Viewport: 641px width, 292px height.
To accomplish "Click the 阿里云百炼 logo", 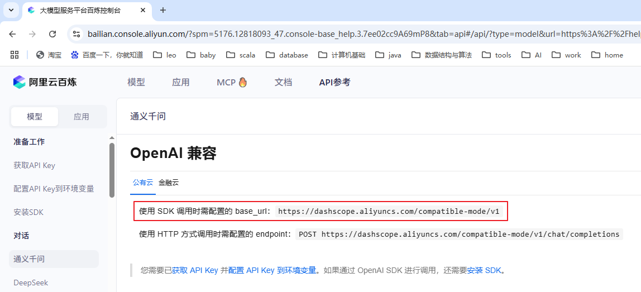I will [45, 82].
